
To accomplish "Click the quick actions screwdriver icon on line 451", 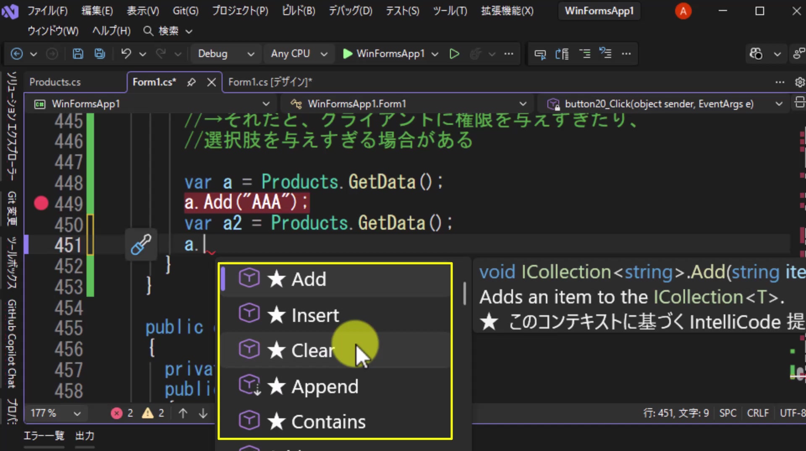I will coord(141,244).
